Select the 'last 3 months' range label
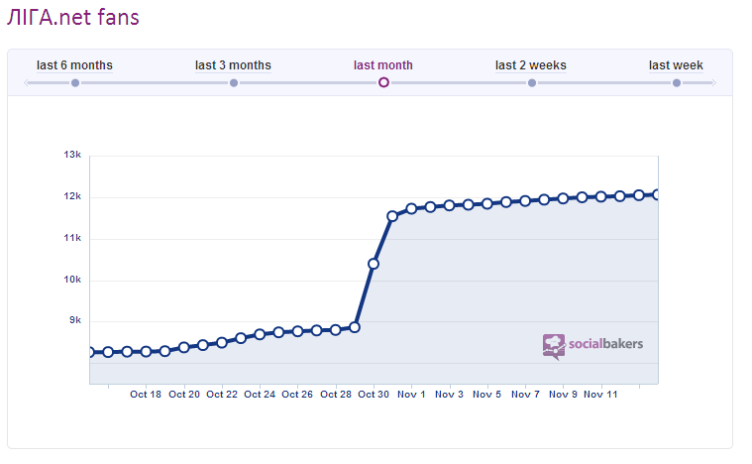The image size is (752, 464). [x=233, y=65]
